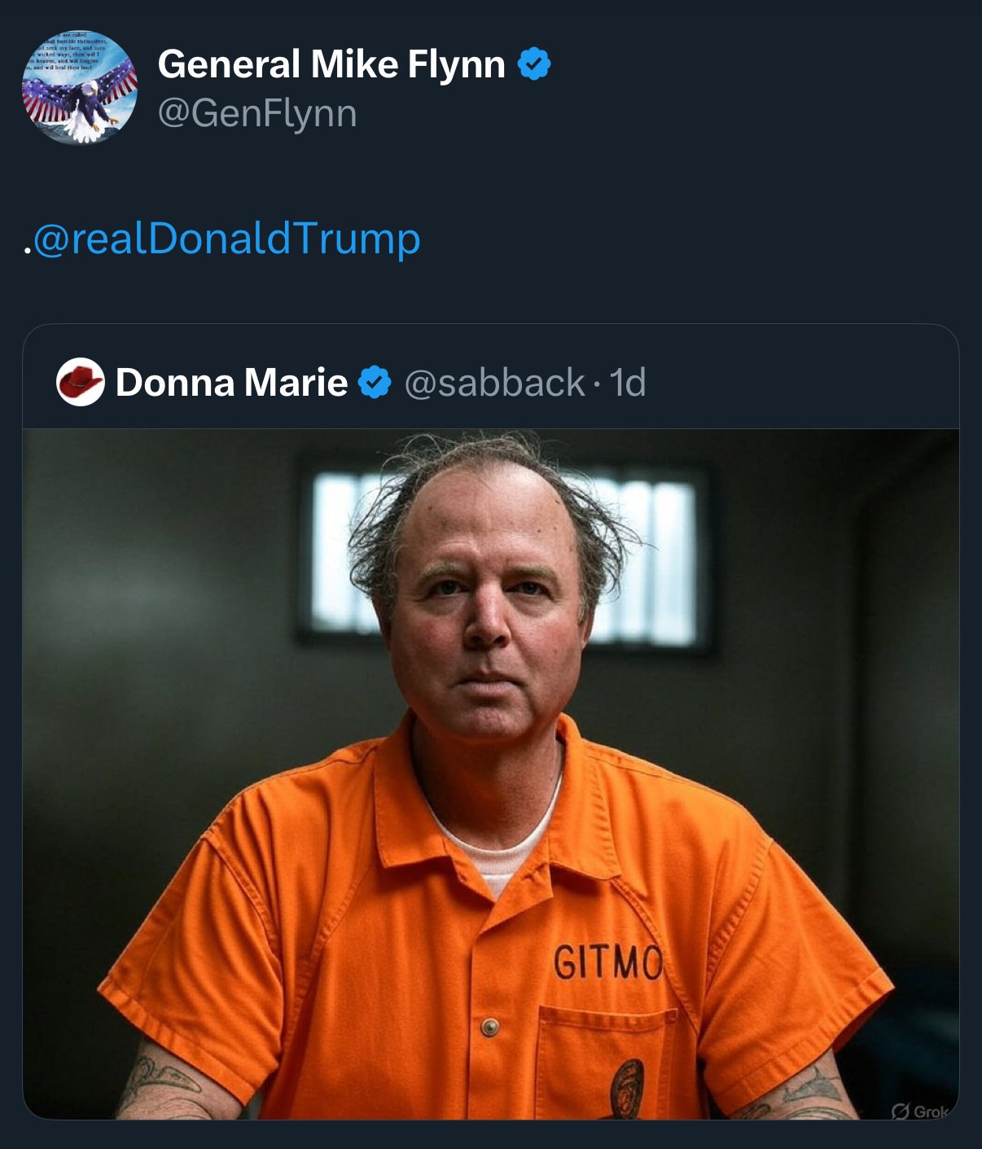The image size is (982, 1149).
Task: Open the @GenFlynn handle
Action: tap(257, 114)
